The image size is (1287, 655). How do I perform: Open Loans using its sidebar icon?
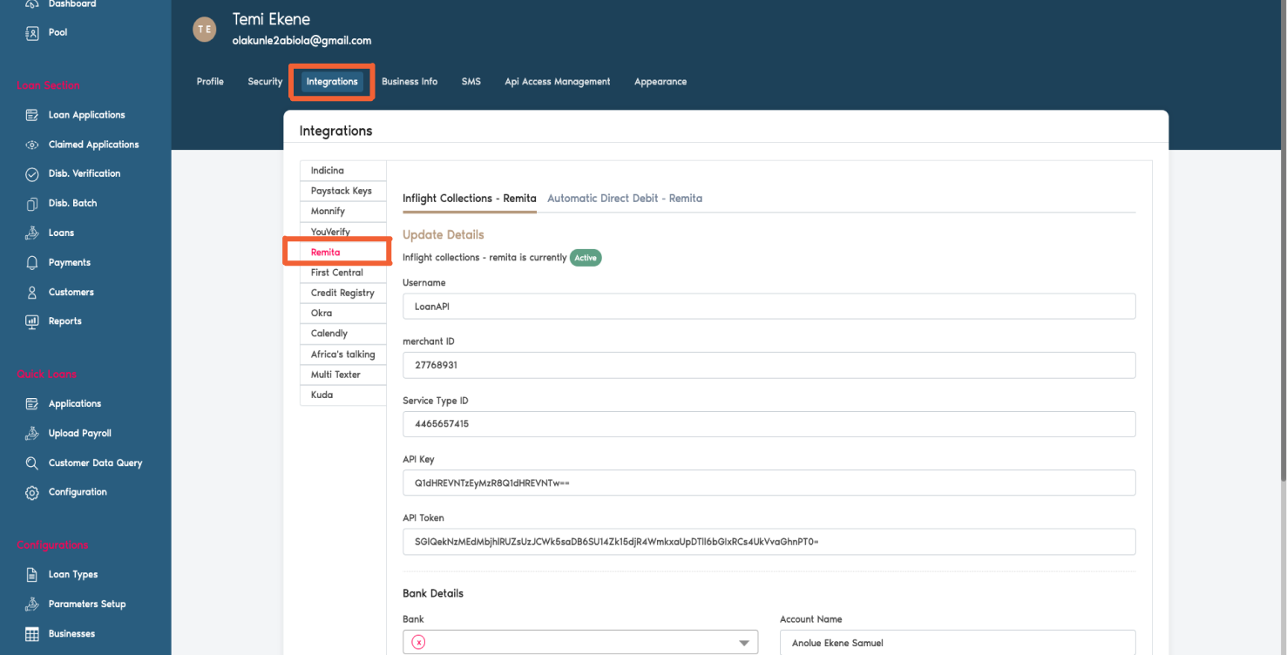(x=32, y=233)
